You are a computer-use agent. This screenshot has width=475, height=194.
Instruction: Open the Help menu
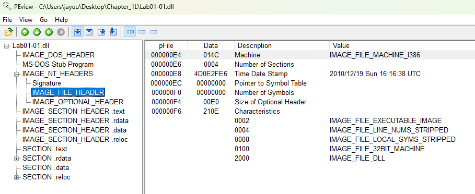61,20
